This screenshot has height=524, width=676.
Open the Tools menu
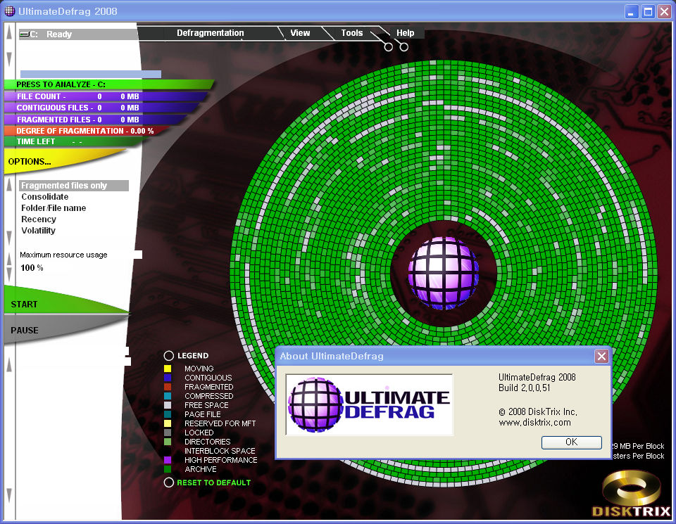click(x=352, y=33)
